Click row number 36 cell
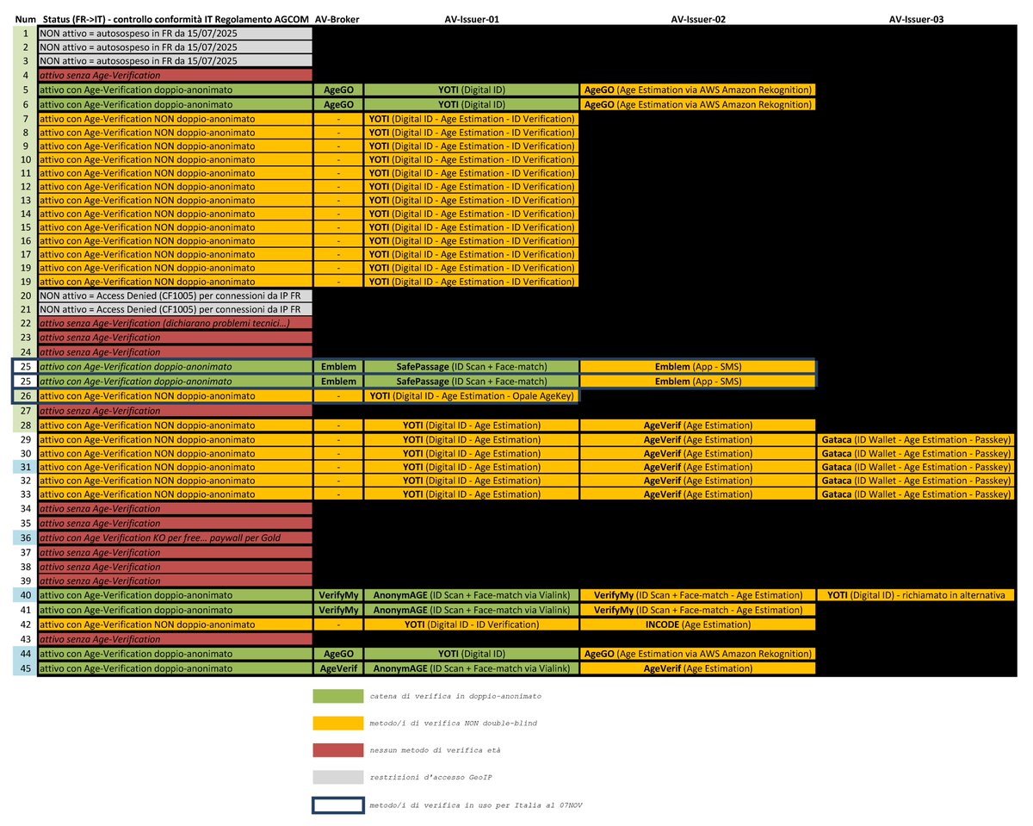This screenshot has width=1033, height=826. (x=25, y=537)
